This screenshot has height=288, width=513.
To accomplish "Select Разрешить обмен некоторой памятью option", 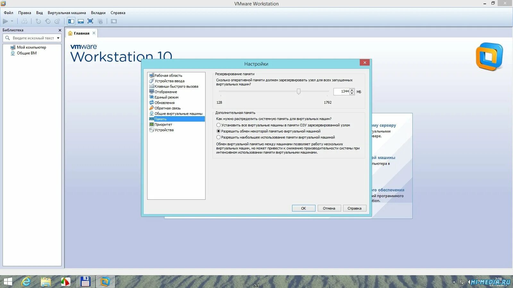I will 268,131.
